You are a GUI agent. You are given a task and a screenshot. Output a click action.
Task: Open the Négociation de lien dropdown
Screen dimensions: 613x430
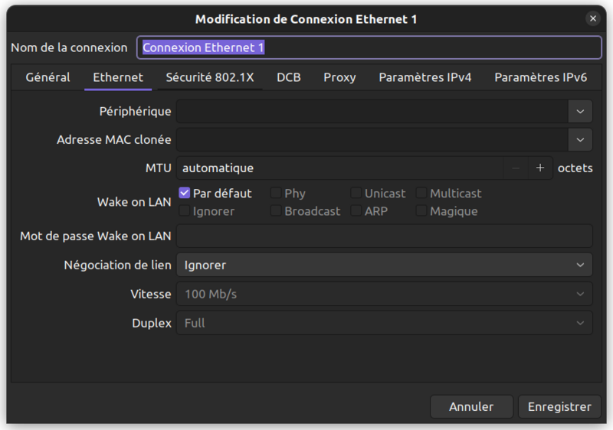(x=384, y=265)
